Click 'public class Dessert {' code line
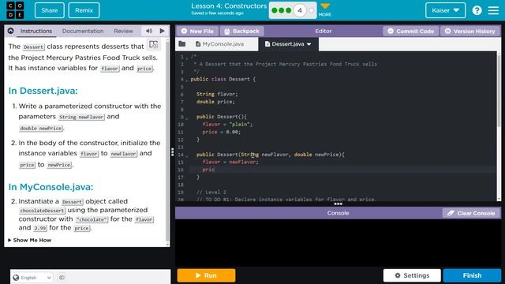This screenshot has height=284, width=505. pos(223,79)
